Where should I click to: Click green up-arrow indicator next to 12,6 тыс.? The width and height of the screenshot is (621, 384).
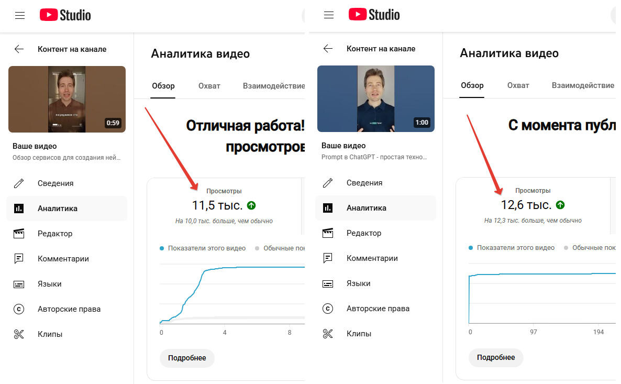(x=560, y=205)
